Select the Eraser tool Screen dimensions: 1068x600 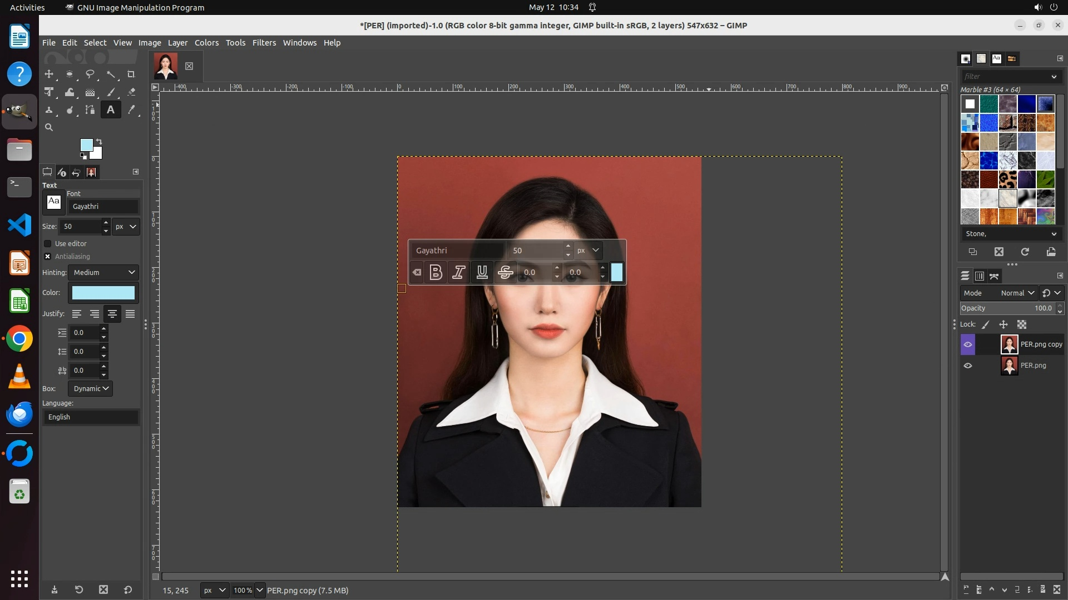point(131,92)
